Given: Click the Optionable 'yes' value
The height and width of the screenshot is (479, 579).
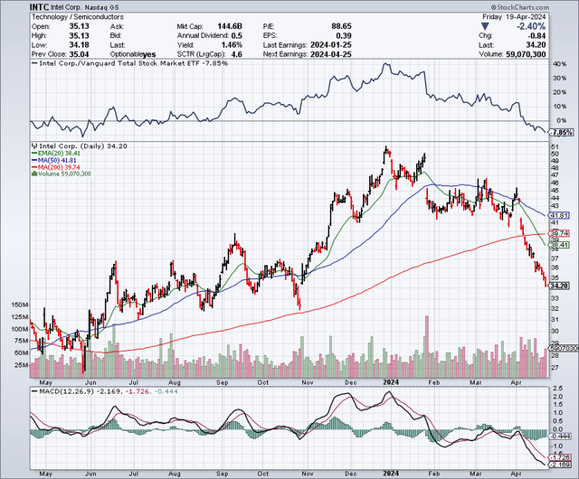Looking at the screenshot, I should pos(148,54).
